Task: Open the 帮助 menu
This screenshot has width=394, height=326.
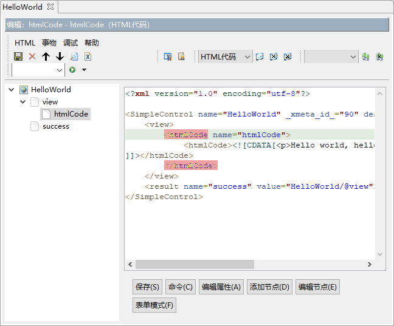Action: click(x=92, y=43)
